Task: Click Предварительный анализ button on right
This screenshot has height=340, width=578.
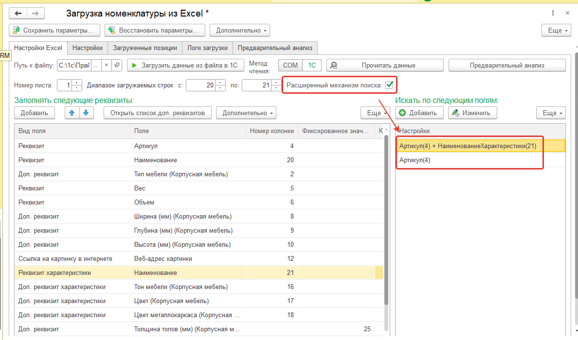Action: [x=507, y=65]
